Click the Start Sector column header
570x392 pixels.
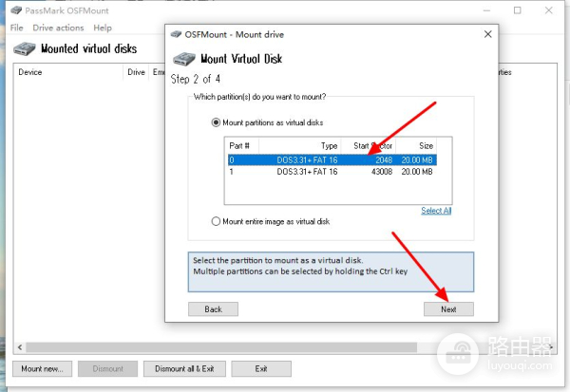point(369,146)
